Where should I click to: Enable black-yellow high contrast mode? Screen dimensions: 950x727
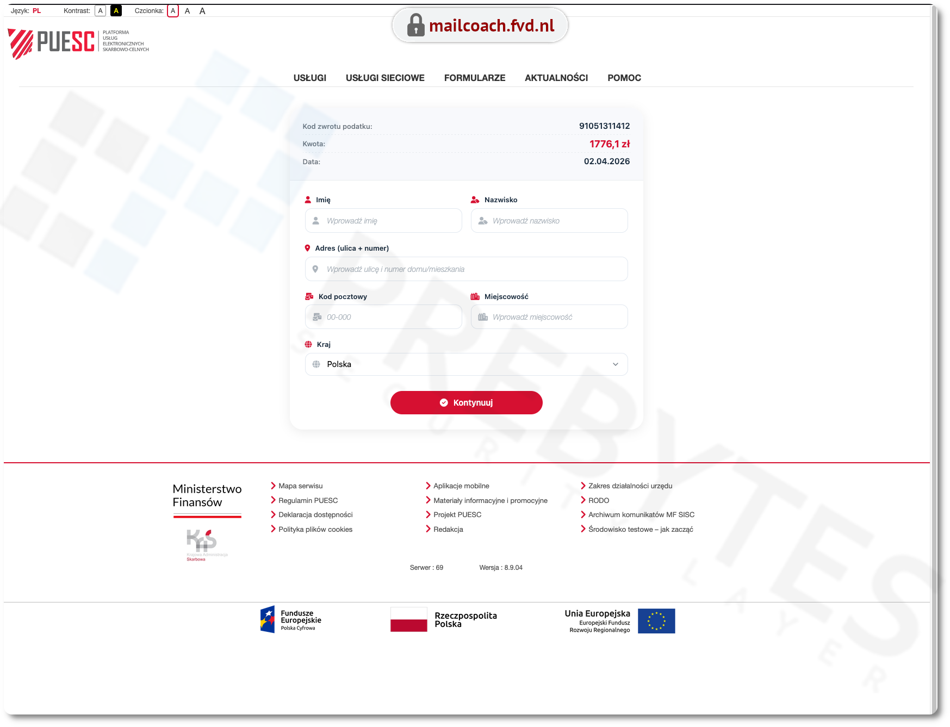(116, 11)
